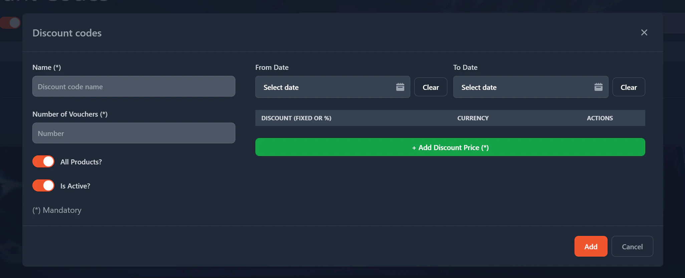
Task: Click the ACTIONS column header
Action: [600, 118]
